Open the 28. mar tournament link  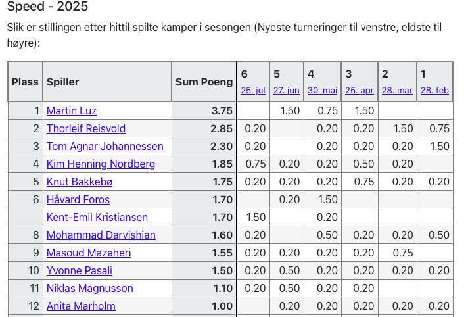pos(397,90)
